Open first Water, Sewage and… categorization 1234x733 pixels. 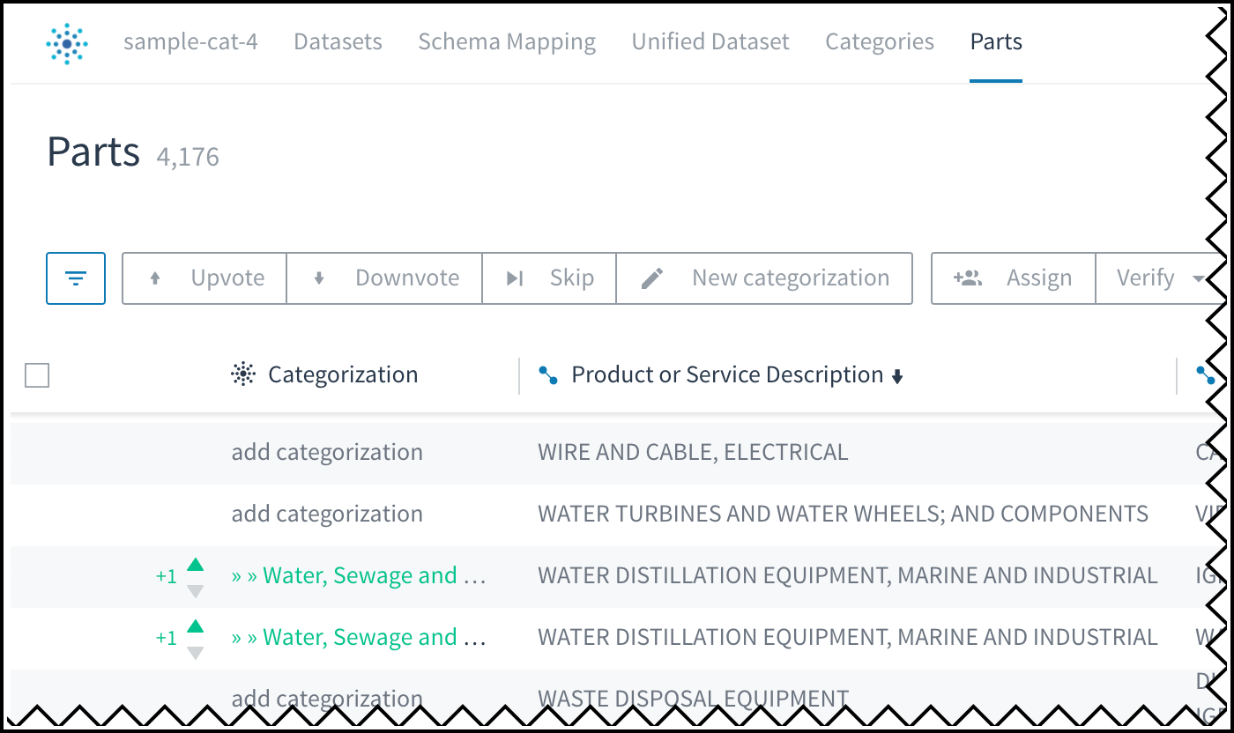pyautogui.click(x=359, y=575)
